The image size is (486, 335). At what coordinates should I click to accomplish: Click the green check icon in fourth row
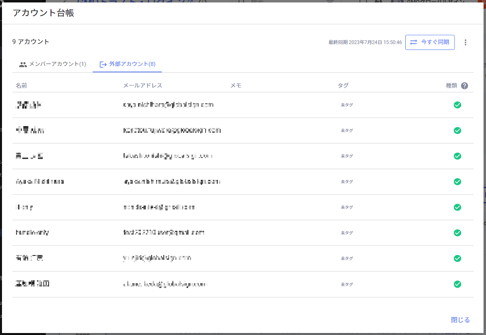pyautogui.click(x=457, y=181)
